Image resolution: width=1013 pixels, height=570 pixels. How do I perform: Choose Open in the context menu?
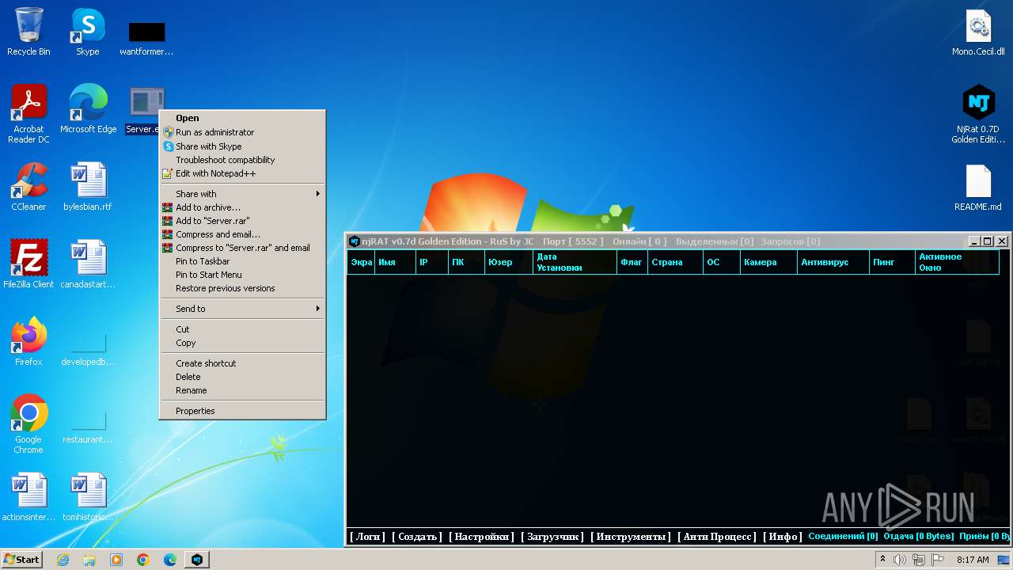point(242,118)
